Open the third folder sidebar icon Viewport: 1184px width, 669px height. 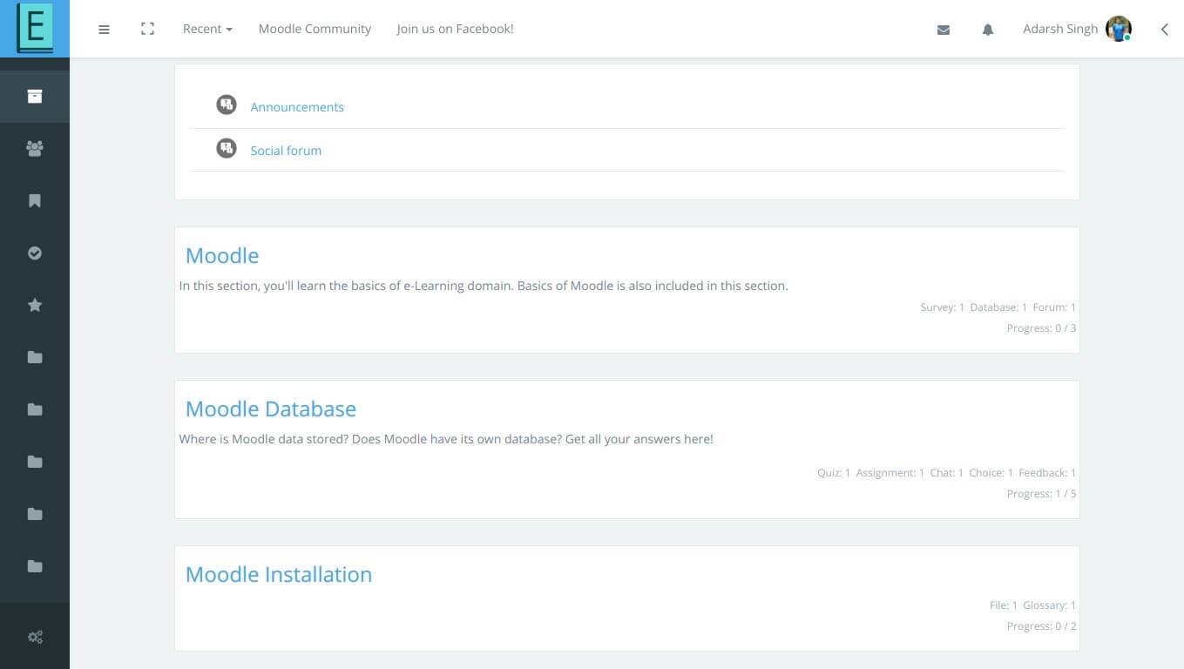[x=35, y=462]
